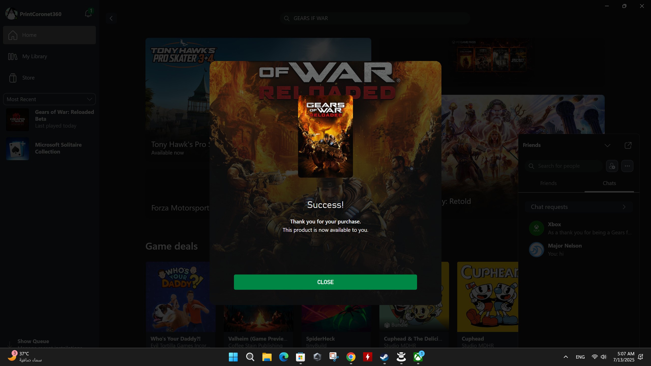The height and width of the screenshot is (366, 651).
Task: Click the Microsoft Solitaire Collection icon
Action: 17,149
